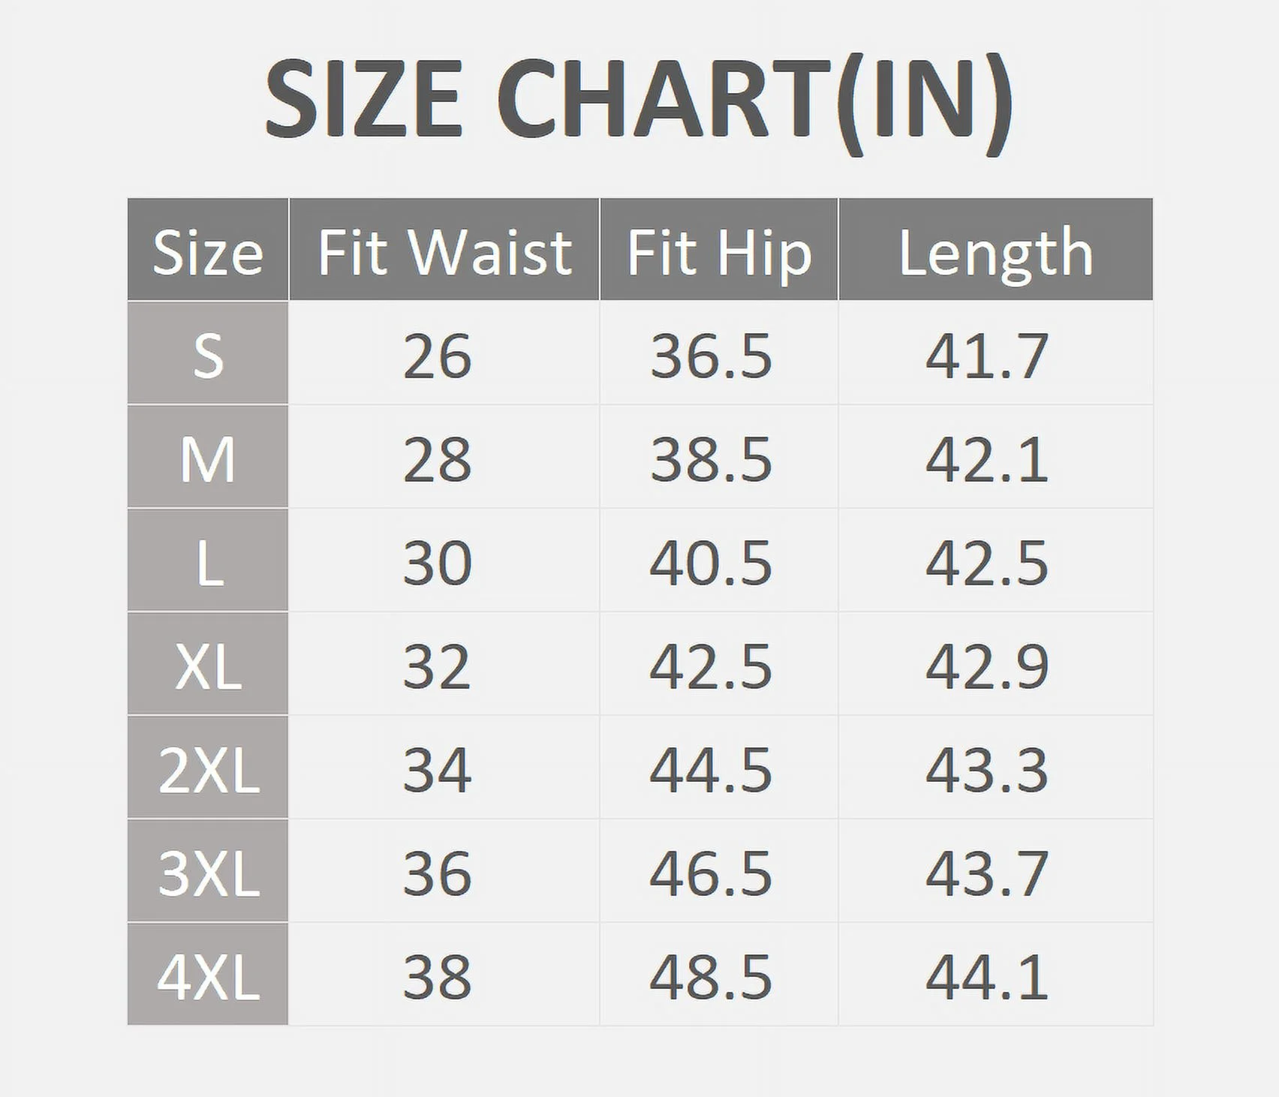Click length value 42.5 for size L
Viewport: 1279px width, 1097px height.
pyautogui.click(x=986, y=562)
